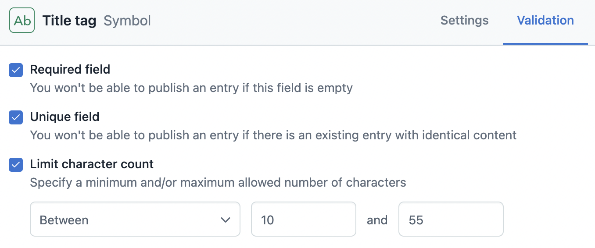Click the chevron arrow in Between dropdown
Image resolution: width=595 pixels, height=248 pixels.
point(226,220)
